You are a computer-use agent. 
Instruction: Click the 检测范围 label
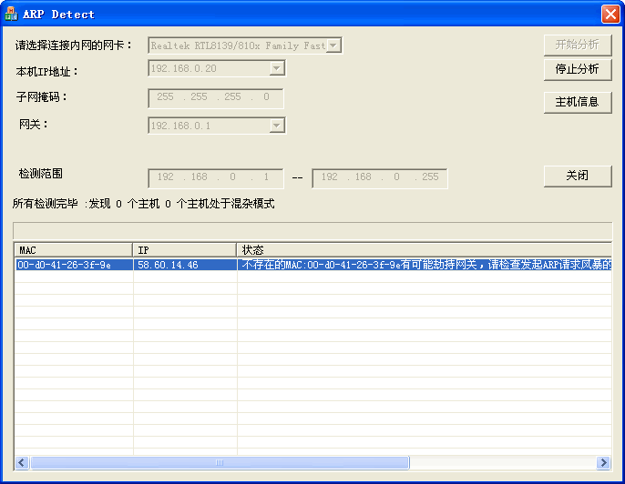pos(41,174)
